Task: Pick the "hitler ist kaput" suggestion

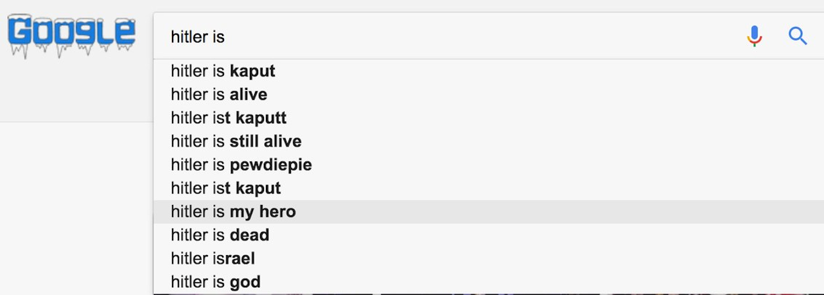Action: pos(225,188)
